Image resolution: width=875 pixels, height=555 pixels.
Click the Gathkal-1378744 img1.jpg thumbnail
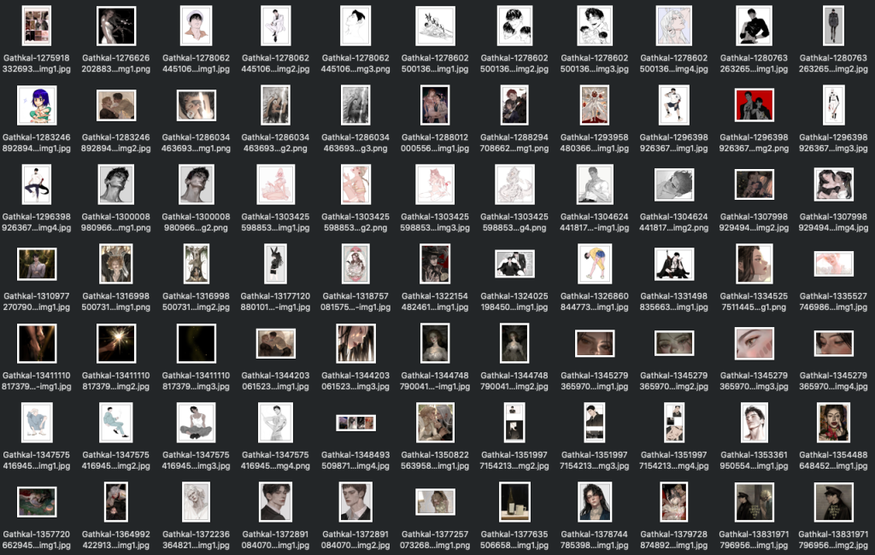595,502
